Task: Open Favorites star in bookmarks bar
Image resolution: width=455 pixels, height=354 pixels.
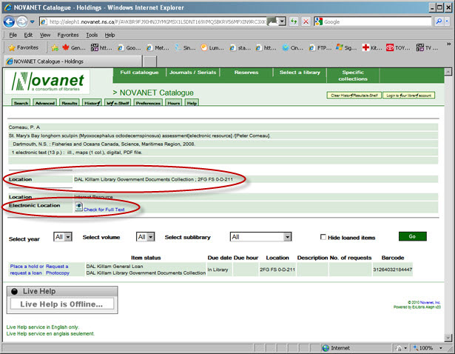Action: tap(24, 47)
